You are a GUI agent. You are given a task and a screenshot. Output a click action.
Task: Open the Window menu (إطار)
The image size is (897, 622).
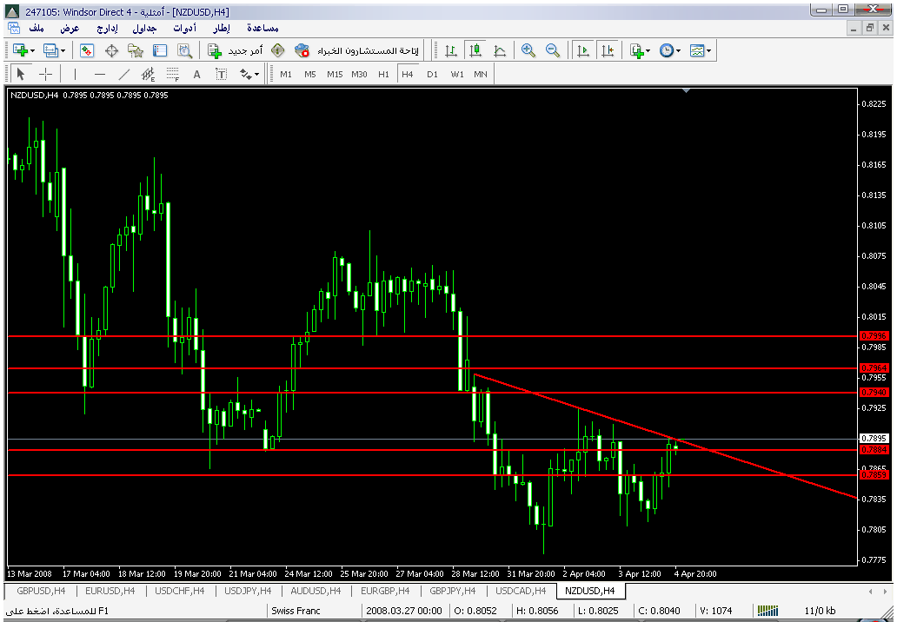[222, 28]
